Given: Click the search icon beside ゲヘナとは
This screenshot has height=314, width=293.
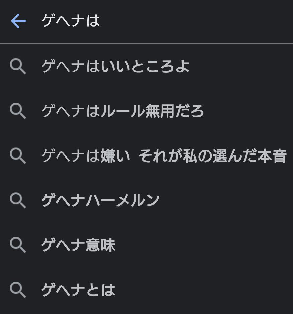Looking at the screenshot, I should (x=18, y=290).
